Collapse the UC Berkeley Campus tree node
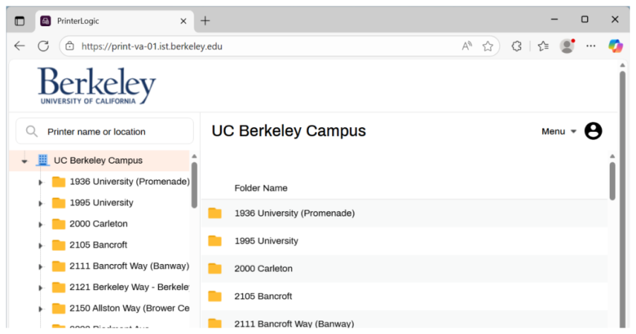Image resolution: width=636 pixels, height=334 pixels. 25,161
